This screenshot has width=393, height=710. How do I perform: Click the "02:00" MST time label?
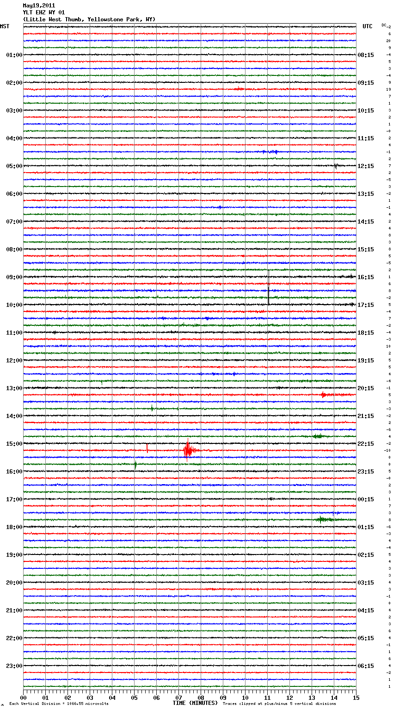point(14,83)
